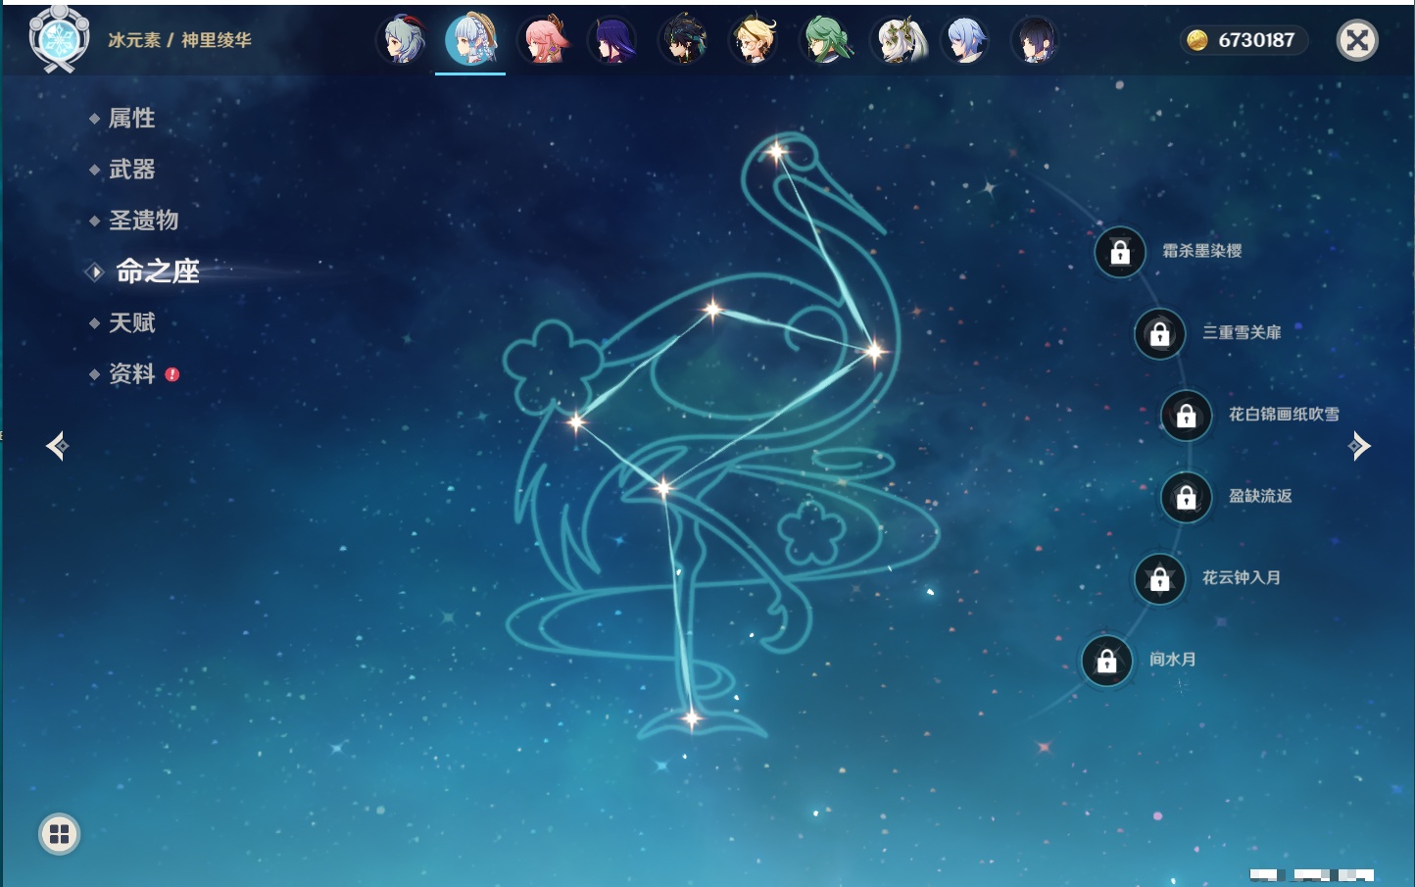Click the Cryo element emblem icon
This screenshot has height=887, width=1415.
point(59,40)
